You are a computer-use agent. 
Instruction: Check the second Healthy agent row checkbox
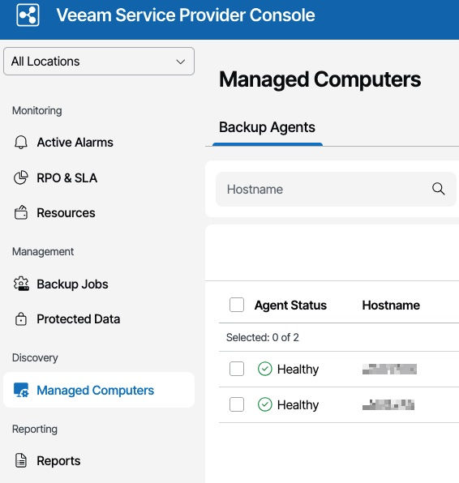237,404
